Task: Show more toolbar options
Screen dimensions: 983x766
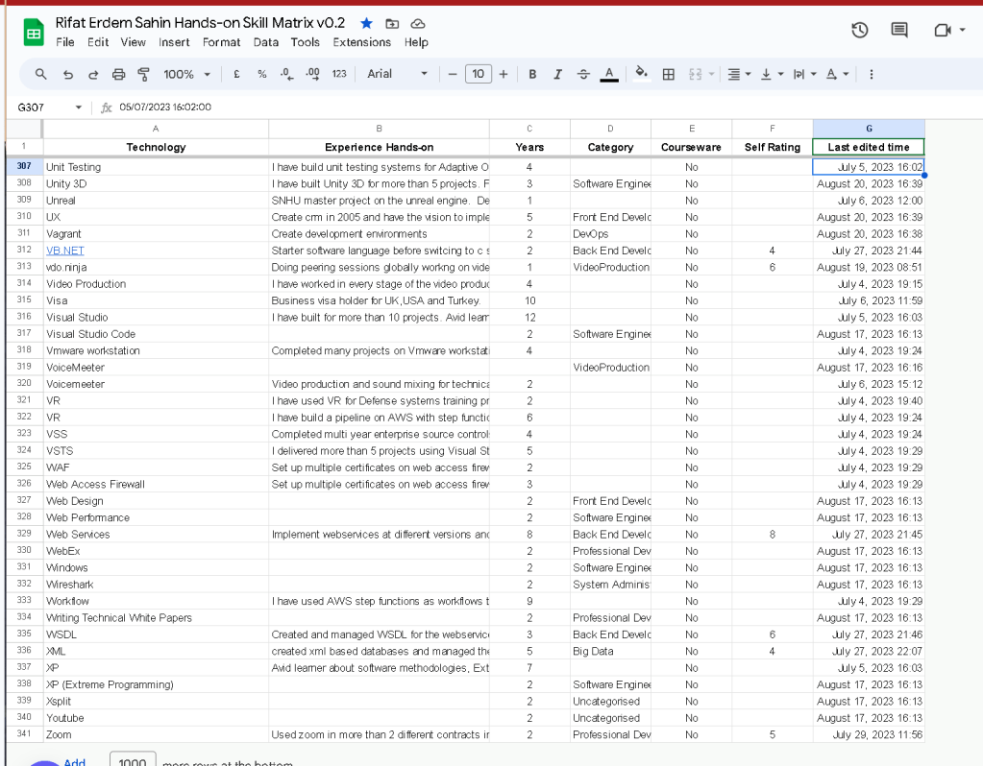Action: [871, 74]
